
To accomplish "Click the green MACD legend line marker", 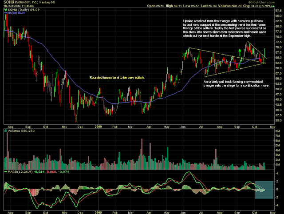I will click(x=6, y=171).
